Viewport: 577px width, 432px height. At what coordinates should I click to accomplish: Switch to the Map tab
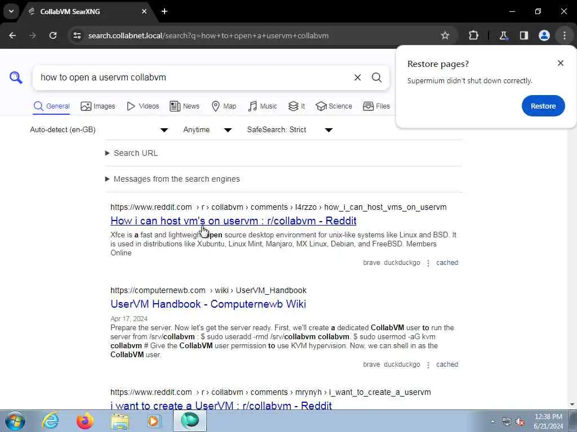pyautogui.click(x=224, y=106)
